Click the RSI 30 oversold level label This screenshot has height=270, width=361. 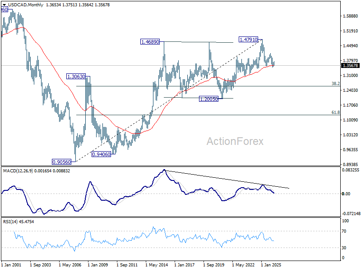pyautogui.click(x=344, y=248)
